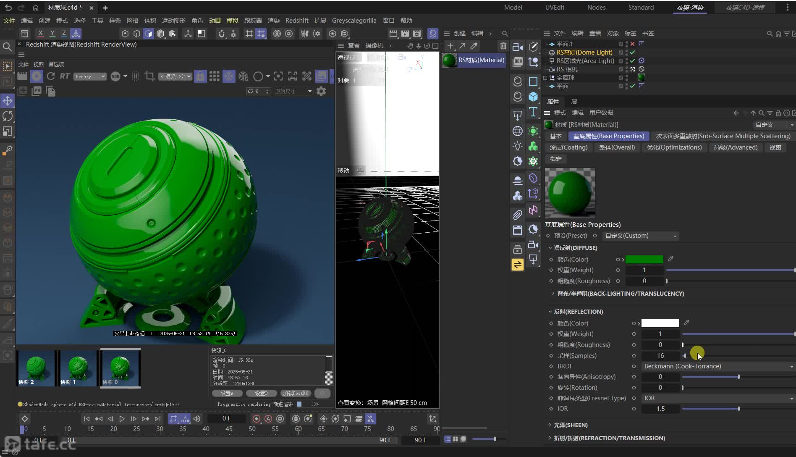Play the animation forward

click(x=122, y=419)
